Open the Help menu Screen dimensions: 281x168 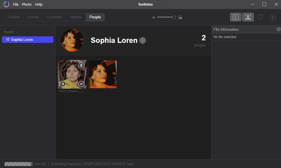(39, 4)
